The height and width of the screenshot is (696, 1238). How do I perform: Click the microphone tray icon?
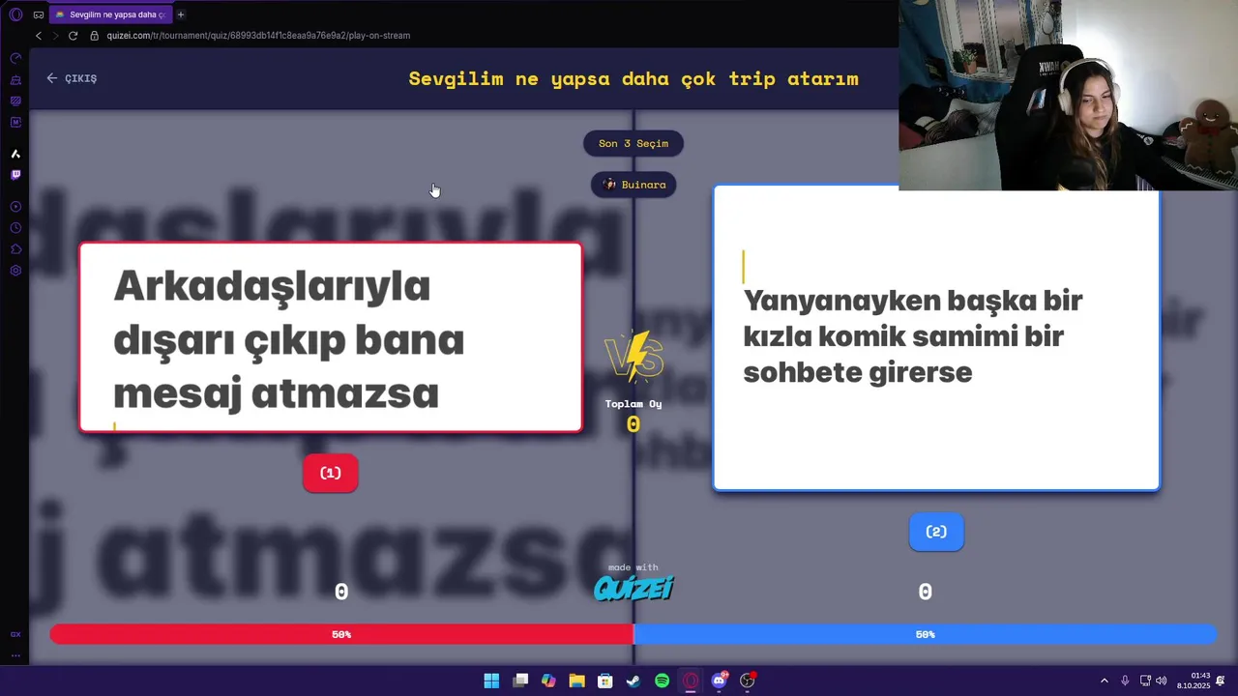(x=1125, y=681)
